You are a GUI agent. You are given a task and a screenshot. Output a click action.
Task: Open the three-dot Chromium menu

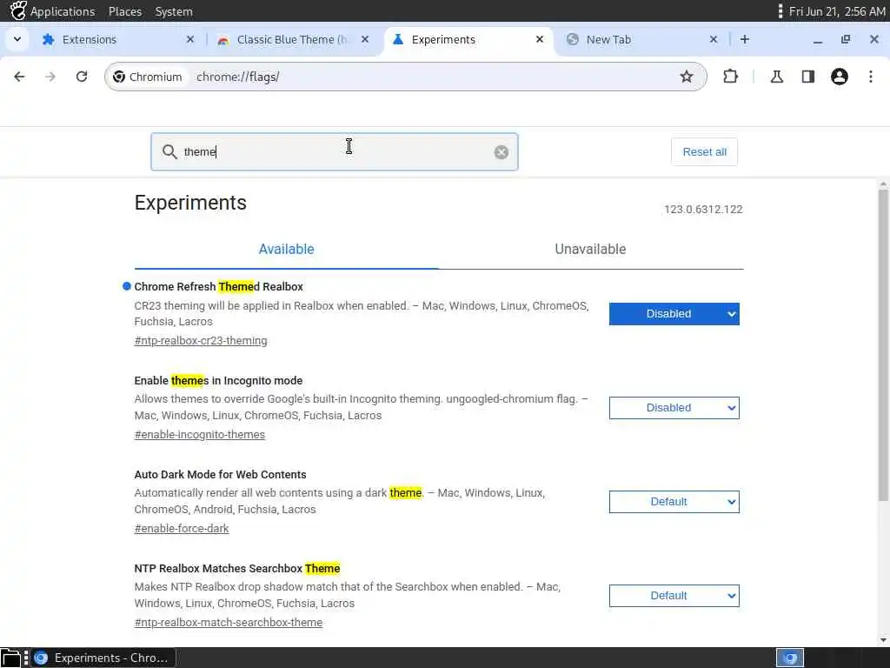point(871,77)
